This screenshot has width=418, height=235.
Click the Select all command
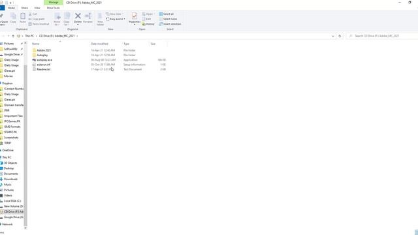pyautogui.click(x=167, y=14)
